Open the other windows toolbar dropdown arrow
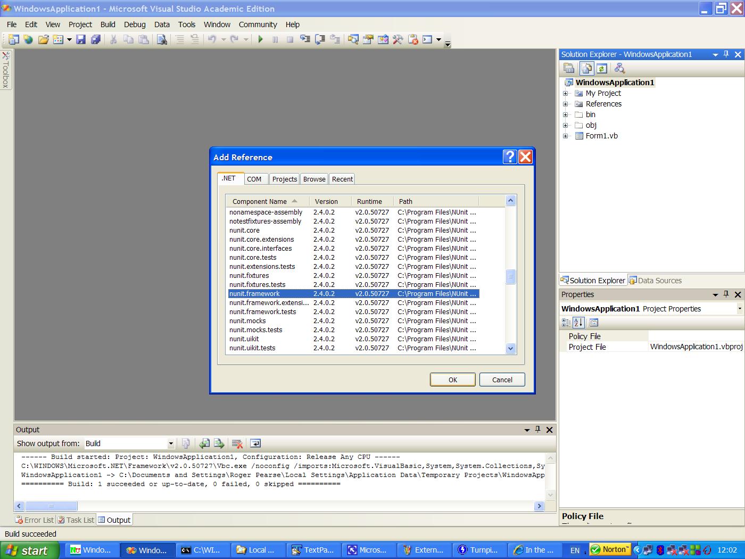The height and width of the screenshot is (559, 745). [438, 39]
